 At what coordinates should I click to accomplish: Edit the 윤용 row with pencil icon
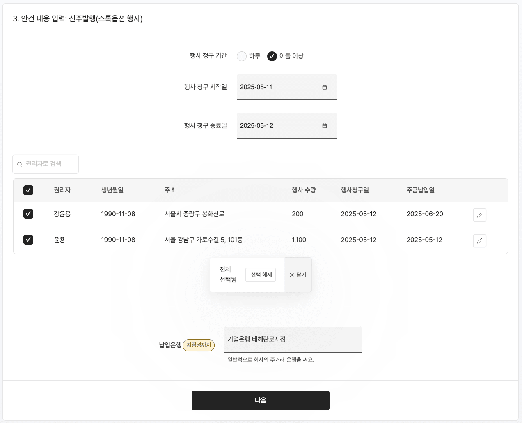480,241
